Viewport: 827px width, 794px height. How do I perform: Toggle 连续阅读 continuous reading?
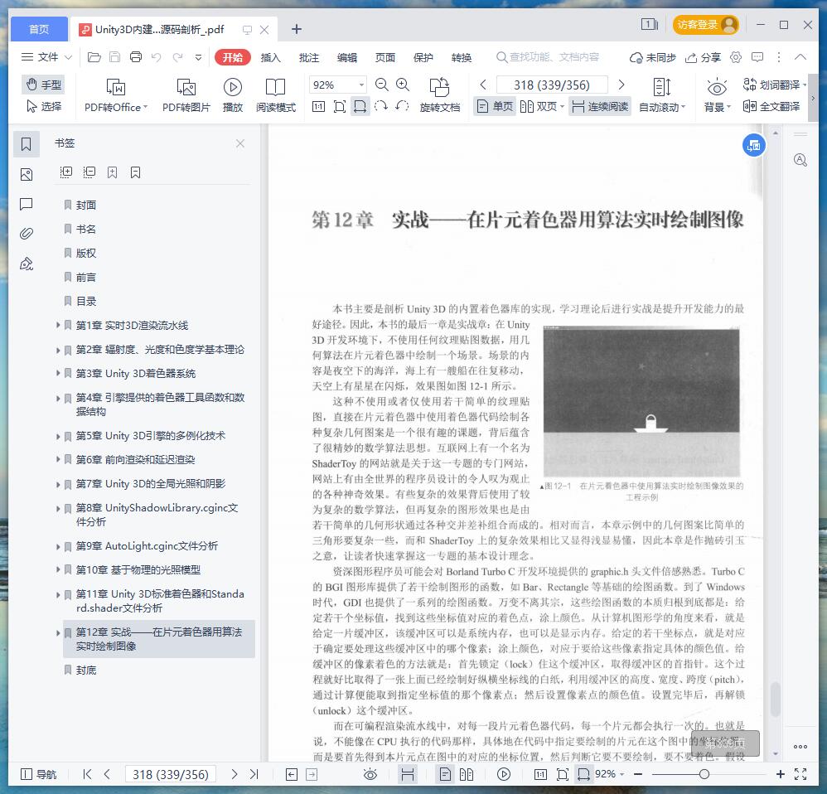[600, 107]
